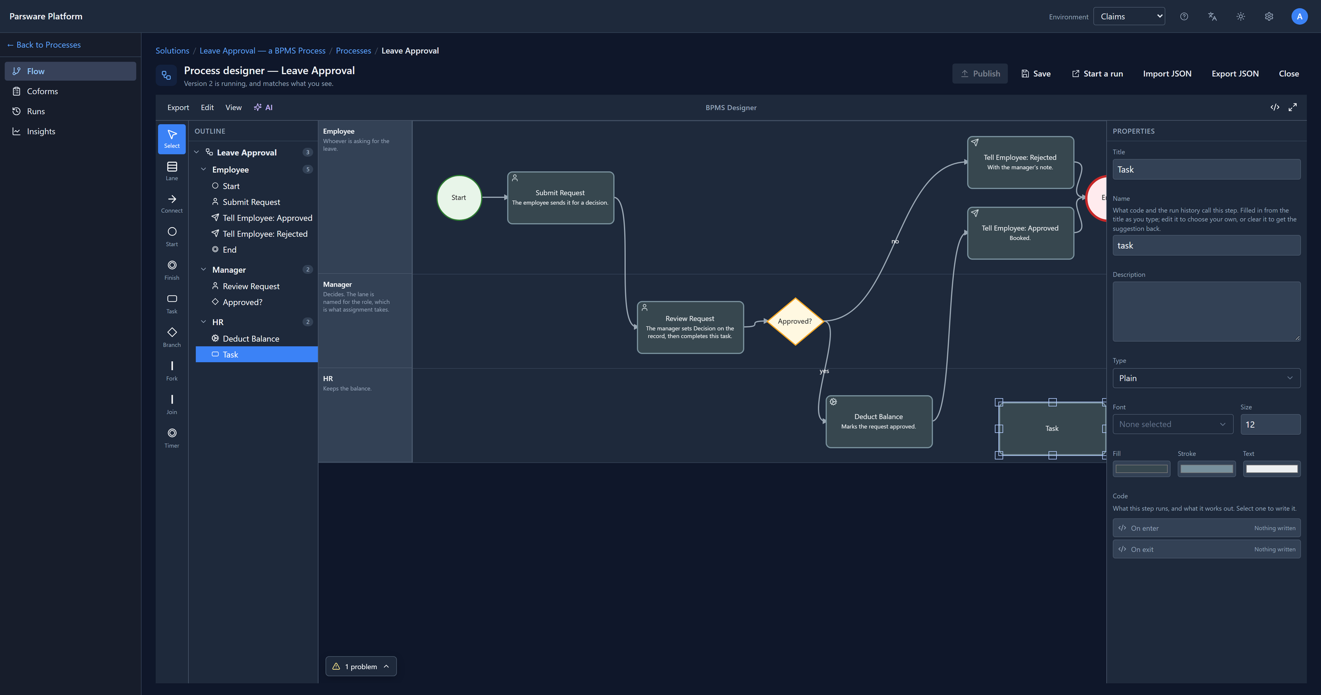The width and height of the screenshot is (1321, 695).
Task: Choose the Start event tool
Action: click(172, 236)
